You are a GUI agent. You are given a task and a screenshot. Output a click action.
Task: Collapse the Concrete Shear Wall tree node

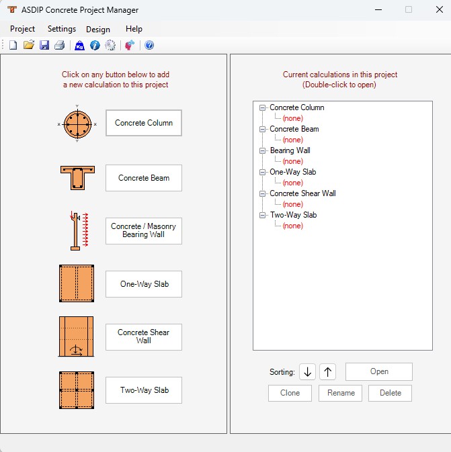pyautogui.click(x=262, y=193)
